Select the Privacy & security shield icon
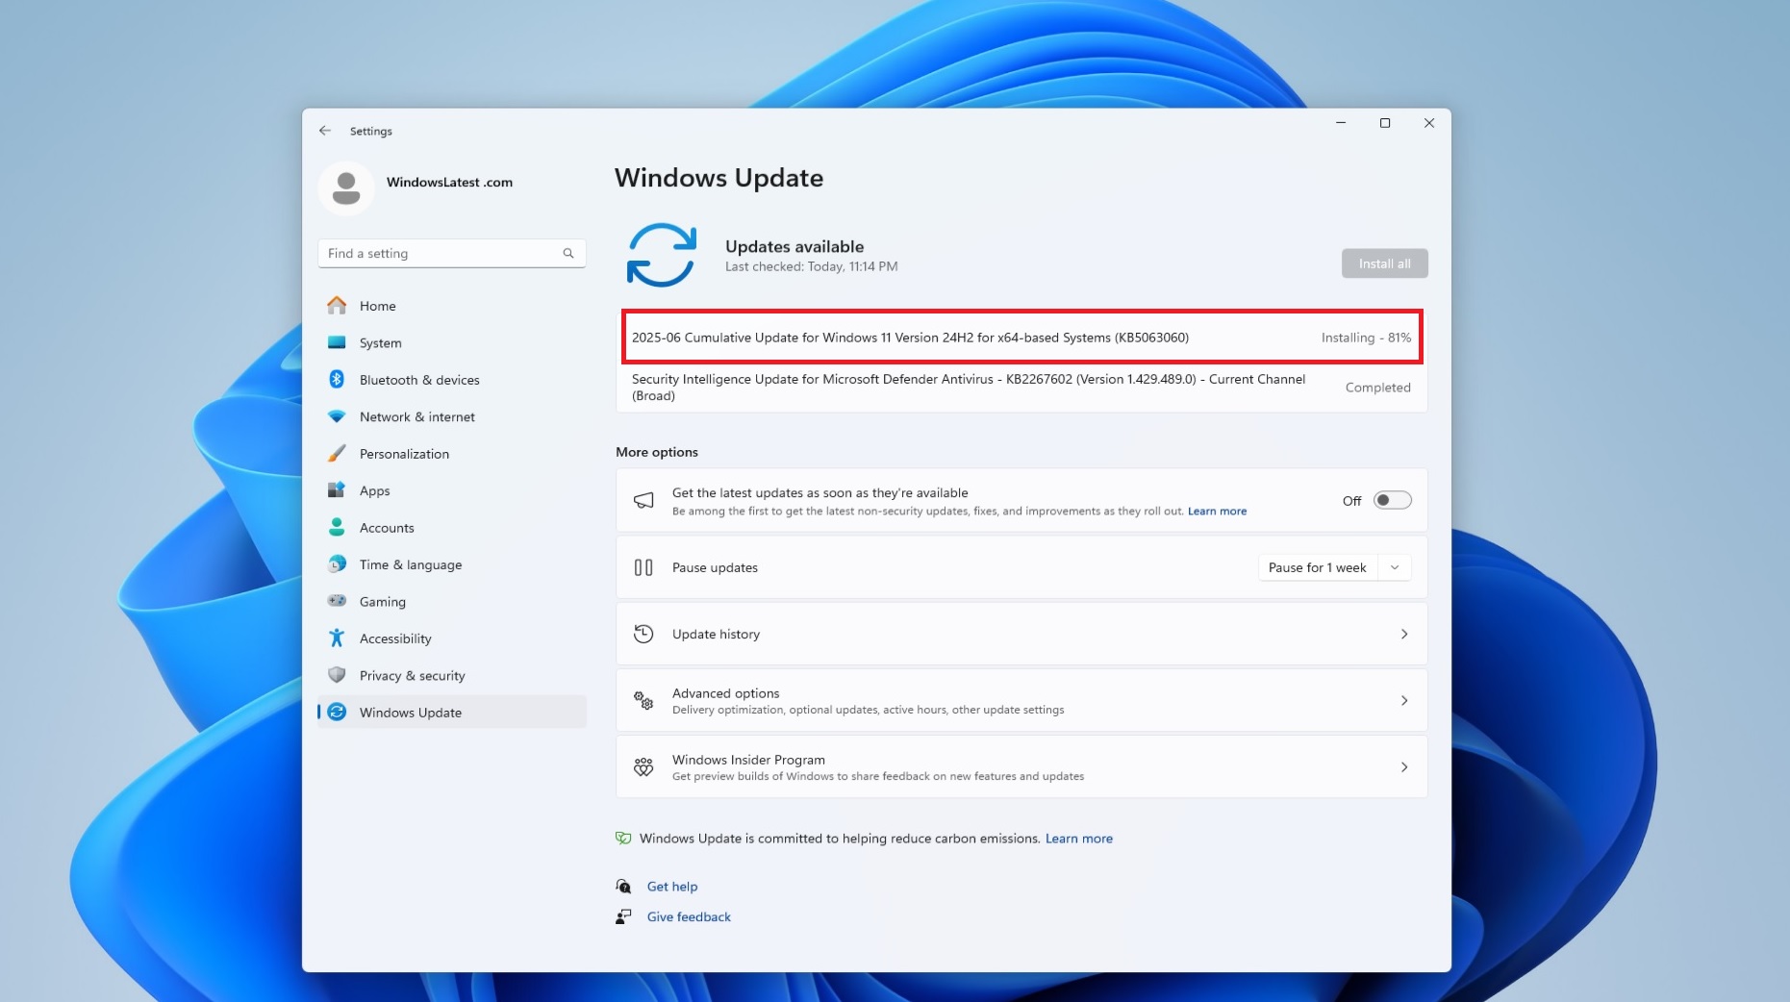This screenshot has height=1002, width=1790. [337, 675]
